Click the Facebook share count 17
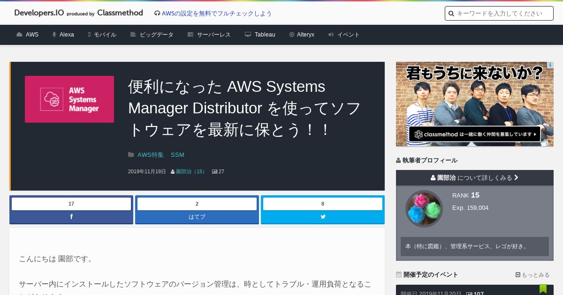 coord(71,204)
